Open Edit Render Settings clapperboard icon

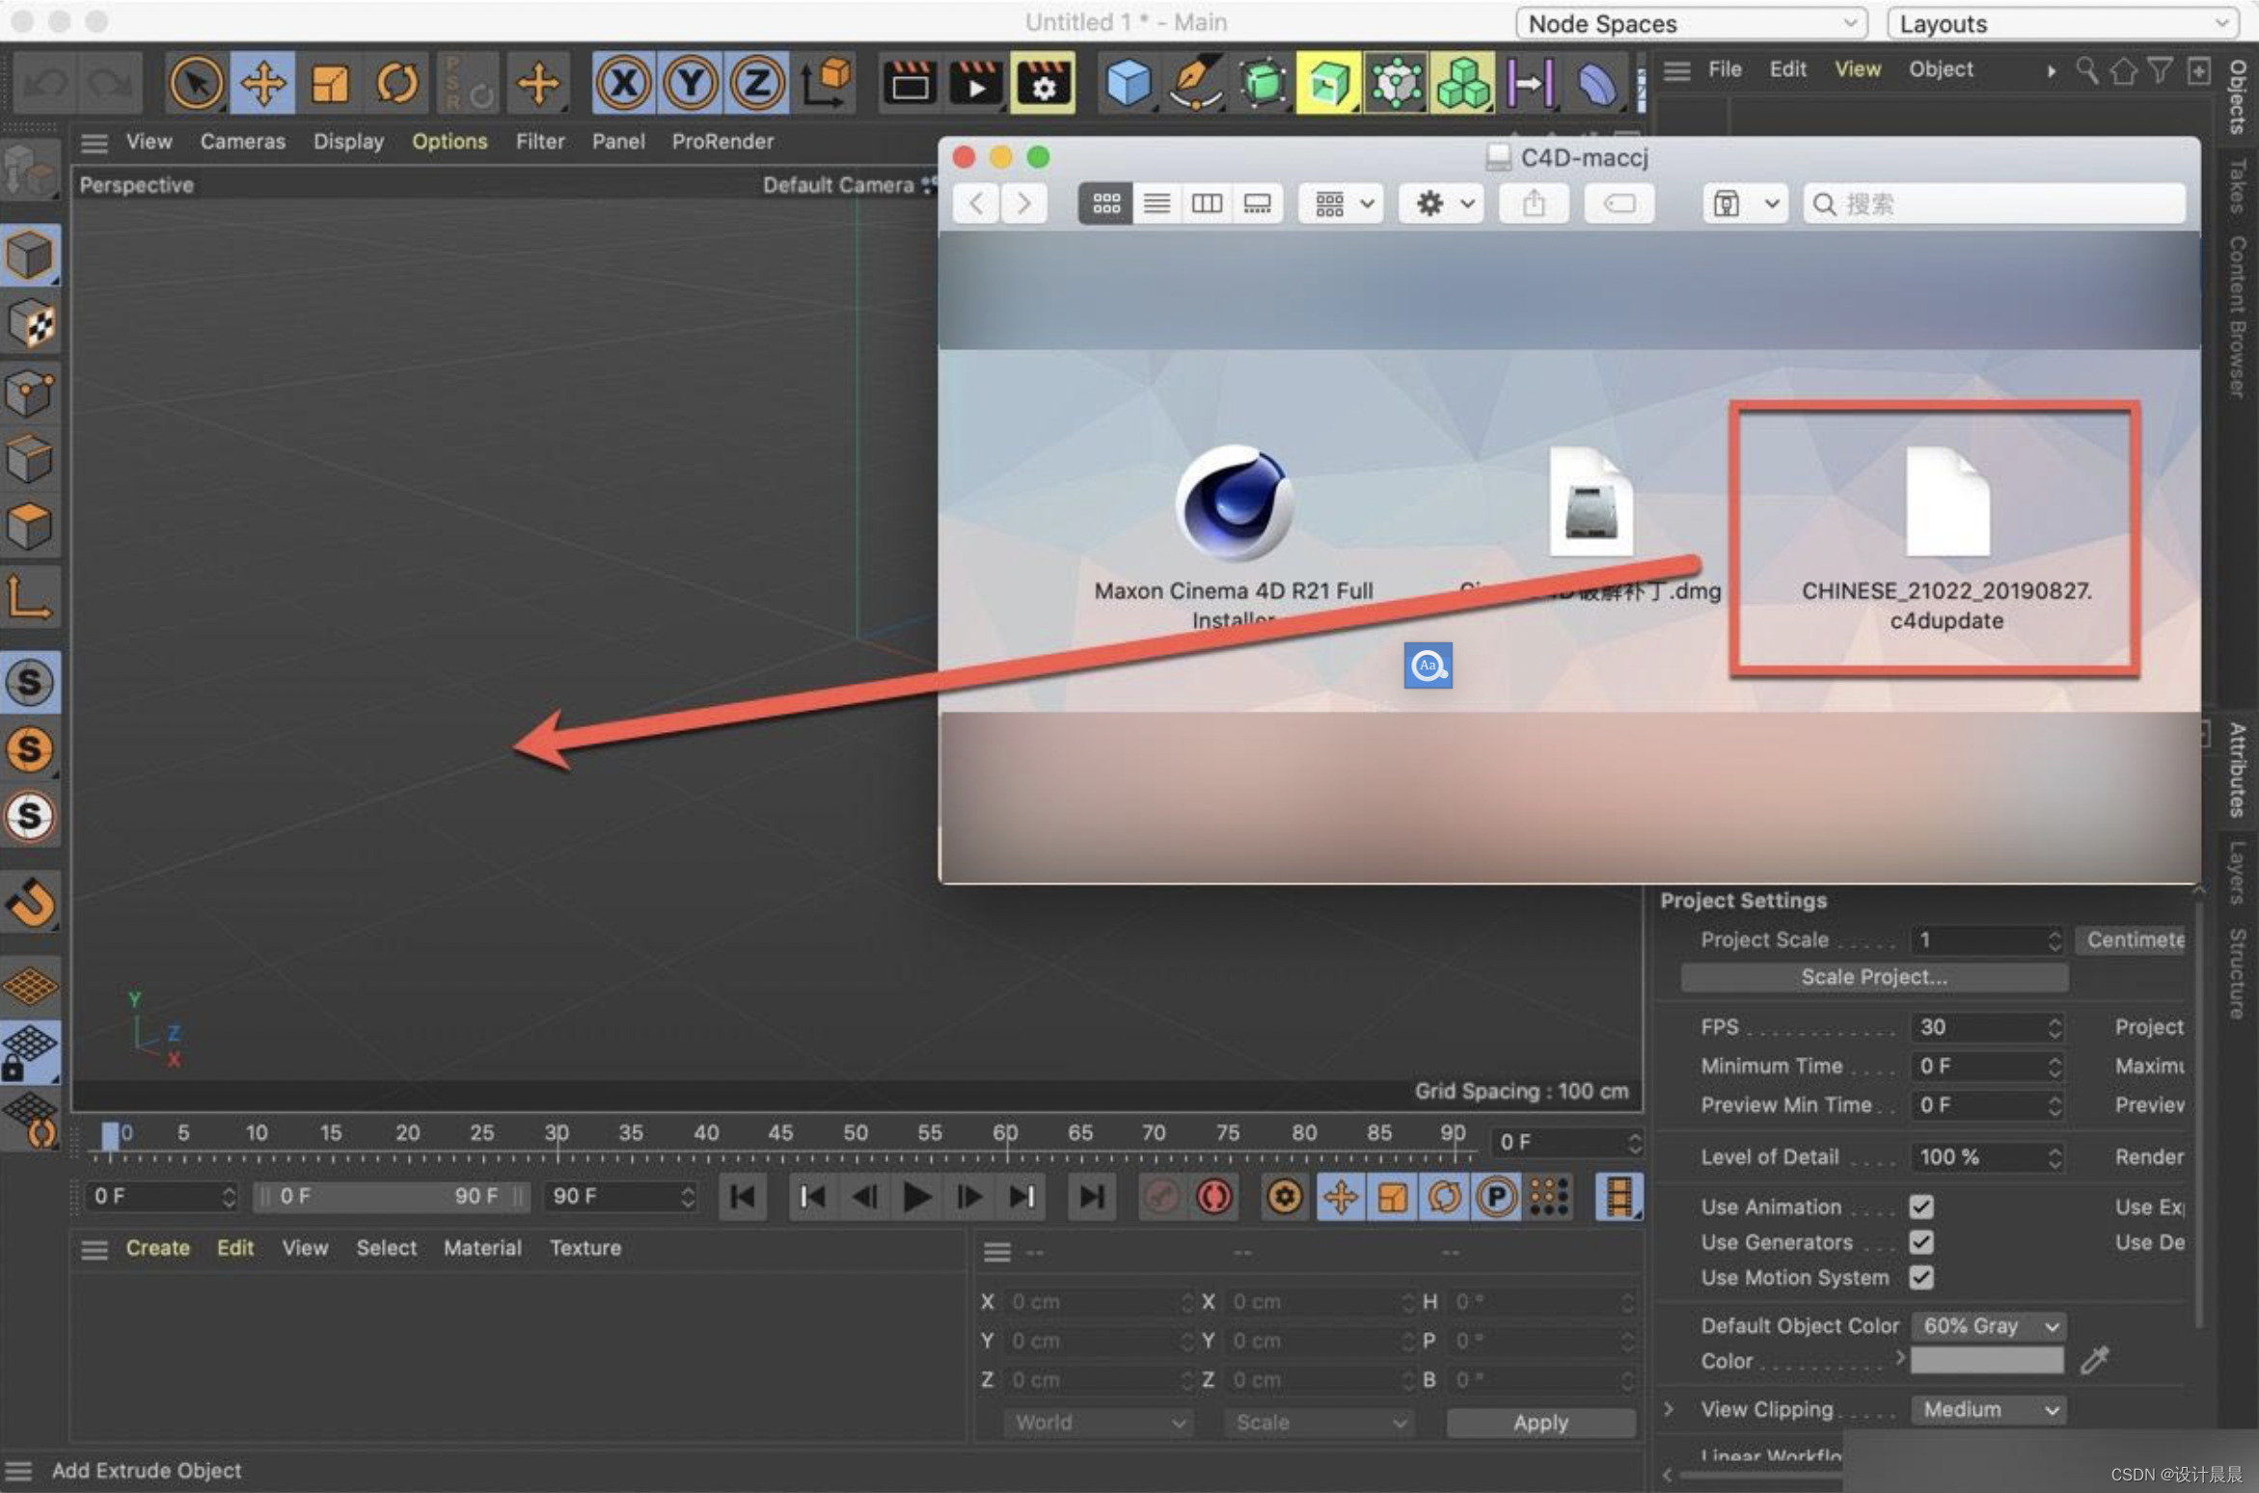pyautogui.click(x=1042, y=83)
